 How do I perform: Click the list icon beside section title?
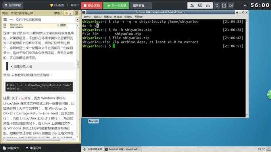5,19
